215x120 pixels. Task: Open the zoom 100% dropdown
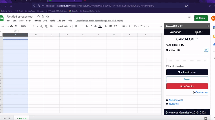coord(25,26)
